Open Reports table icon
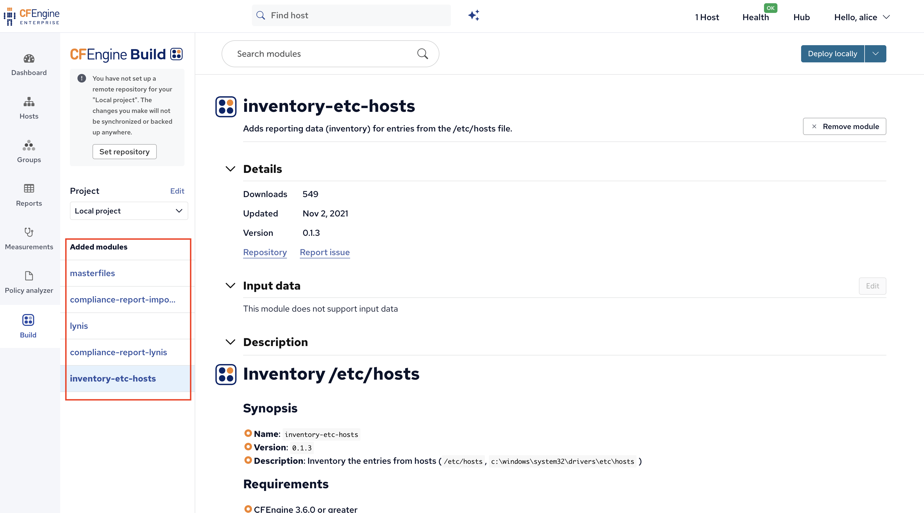This screenshot has width=924, height=513. pyautogui.click(x=29, y=188)
